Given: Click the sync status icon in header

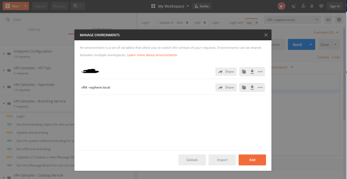Looking at the screenshot, I should [x=282, y=6].
